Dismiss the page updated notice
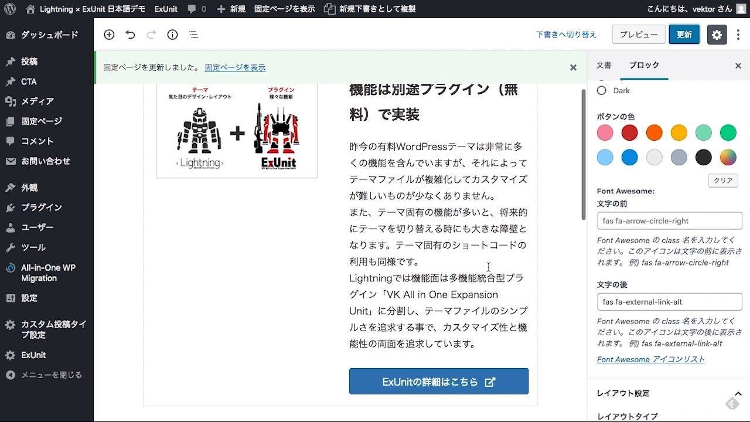 pos(573,67)
